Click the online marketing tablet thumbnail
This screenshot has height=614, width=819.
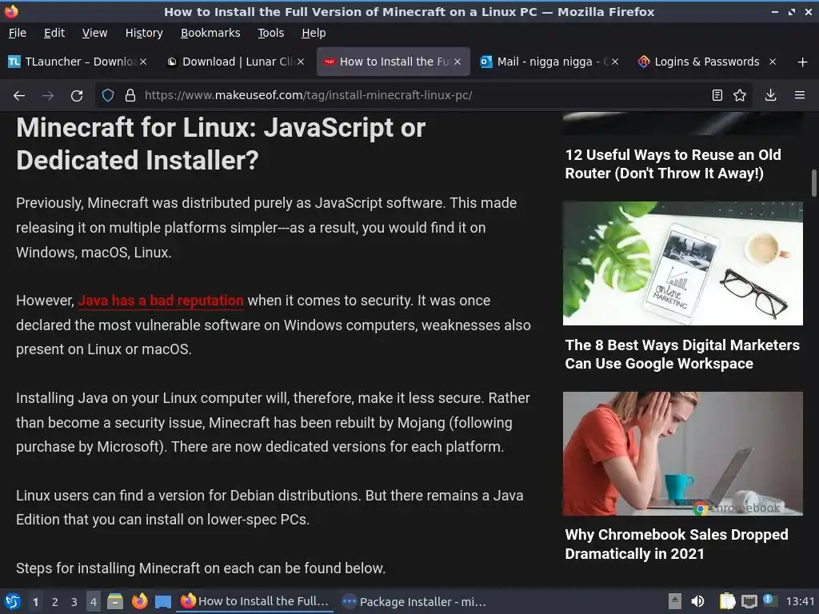pos(683,264)
